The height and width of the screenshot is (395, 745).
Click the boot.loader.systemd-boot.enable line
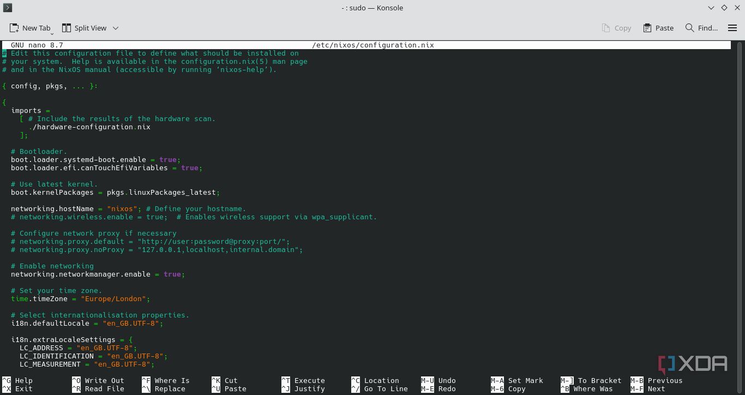tap(96, 160)
